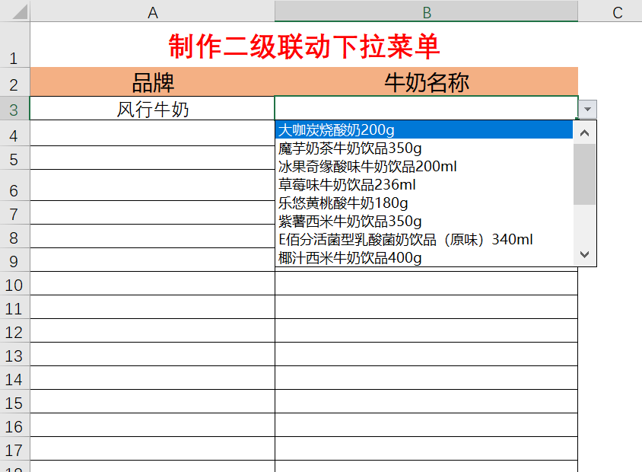Select empty cell B16
The width and height of the screenshot is (642, 472).
tap(426, 426)
